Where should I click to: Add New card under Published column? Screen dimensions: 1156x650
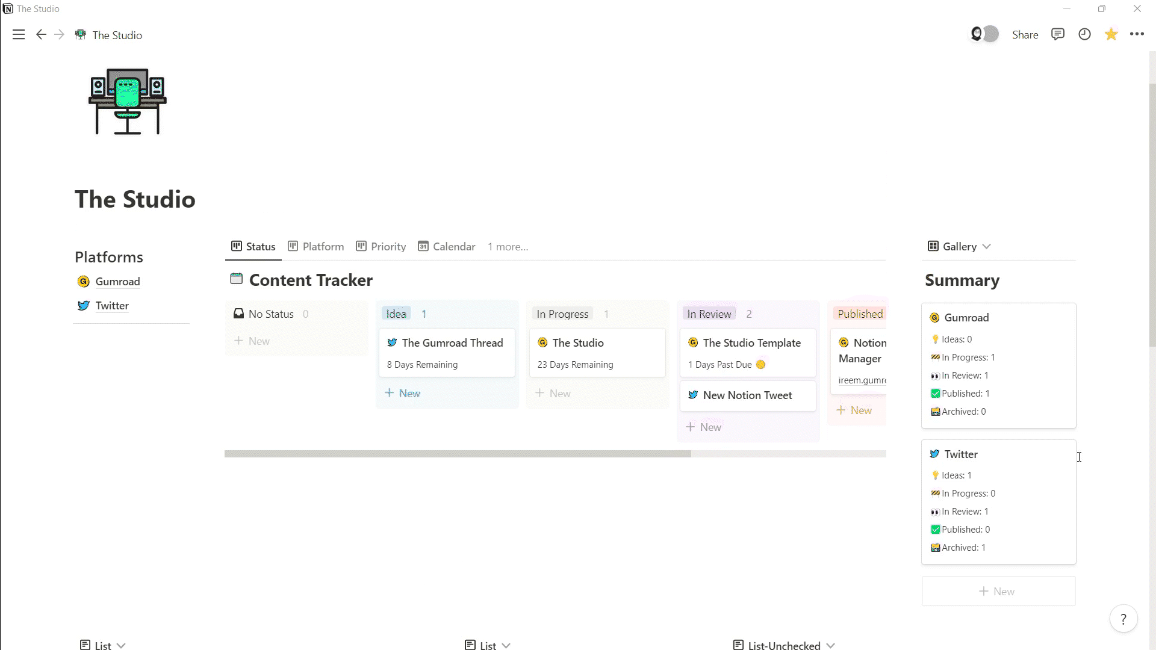pos(854,410)
